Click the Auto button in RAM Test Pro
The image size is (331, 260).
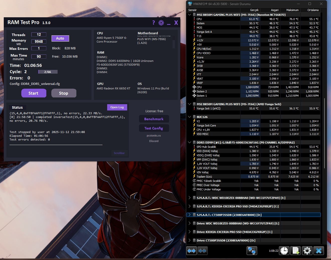(60, 38)
